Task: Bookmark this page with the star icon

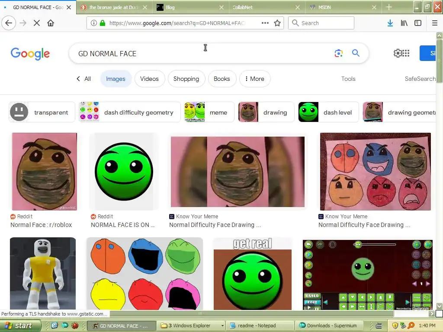Action: pos(277,23)
